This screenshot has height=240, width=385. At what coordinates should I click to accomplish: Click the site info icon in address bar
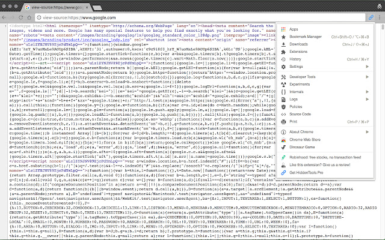tap(38, 17)
